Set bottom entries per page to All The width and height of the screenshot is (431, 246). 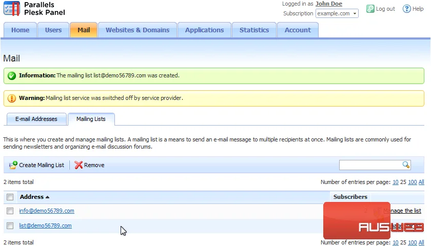point(421,242)
